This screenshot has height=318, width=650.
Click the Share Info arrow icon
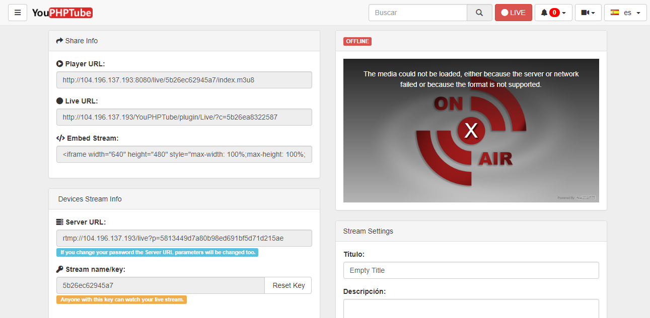pos(58,41)
